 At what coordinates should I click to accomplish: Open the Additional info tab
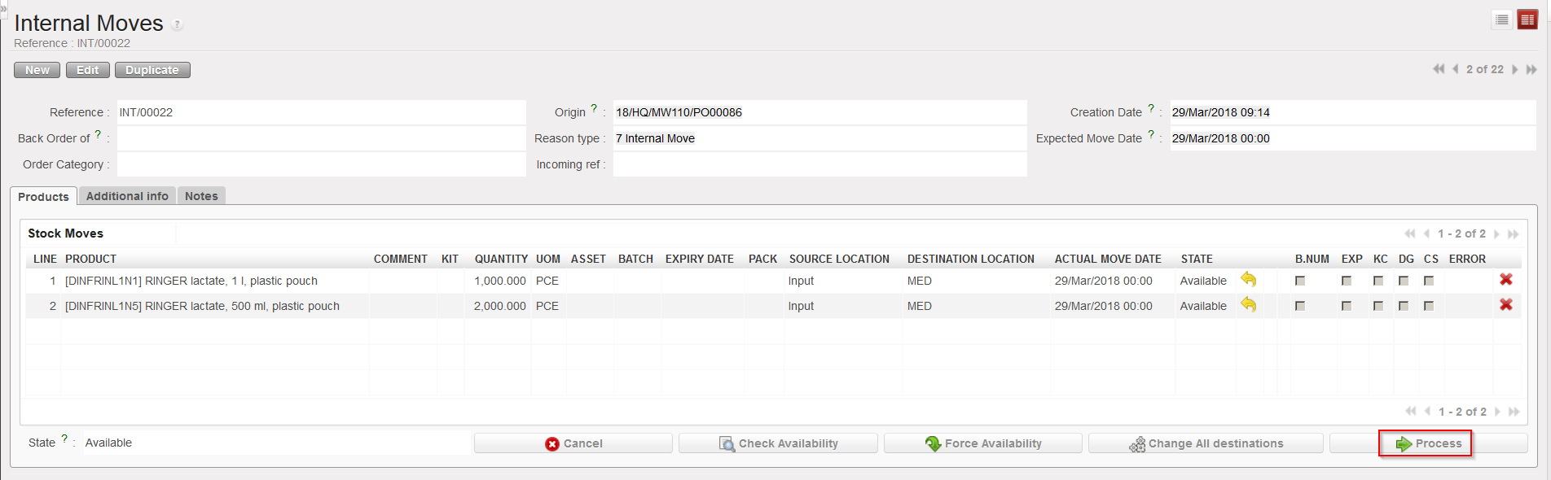127,196
